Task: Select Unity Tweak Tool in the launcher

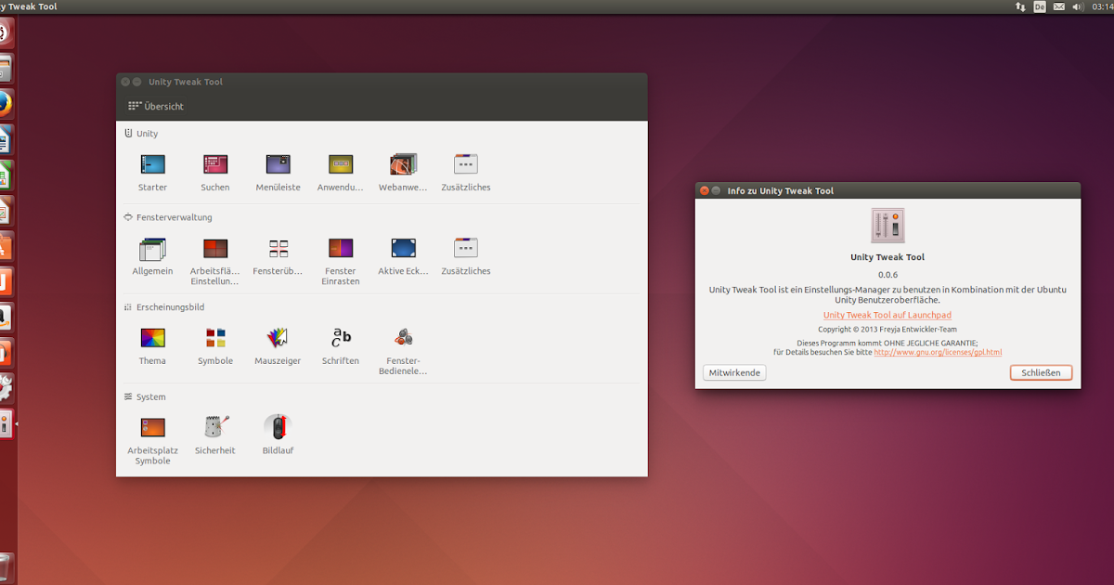Action: [5, 423]
